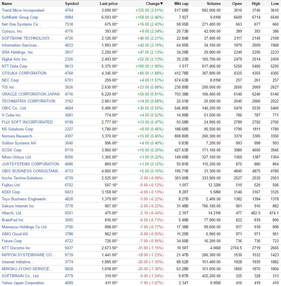Open Digital Arts Inc. link
281x286 pixels.
pos(15,59)
